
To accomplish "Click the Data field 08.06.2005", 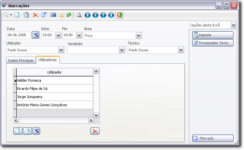I will click(x=18, y=35).
